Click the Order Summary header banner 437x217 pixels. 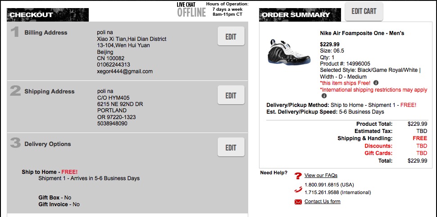pyautogui.click(x=297, y=15)
